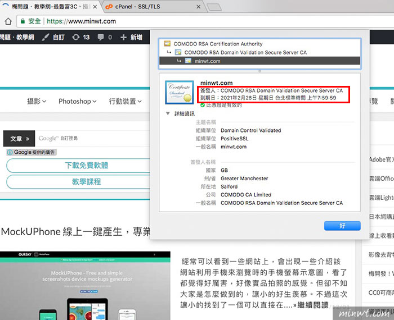Click the 自訂 customize menu item
Viewport: 394px width, 320px height.
pos(59,38)
